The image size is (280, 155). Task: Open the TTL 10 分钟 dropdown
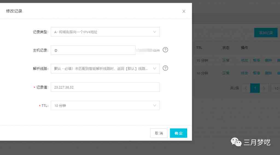[105, 105]
